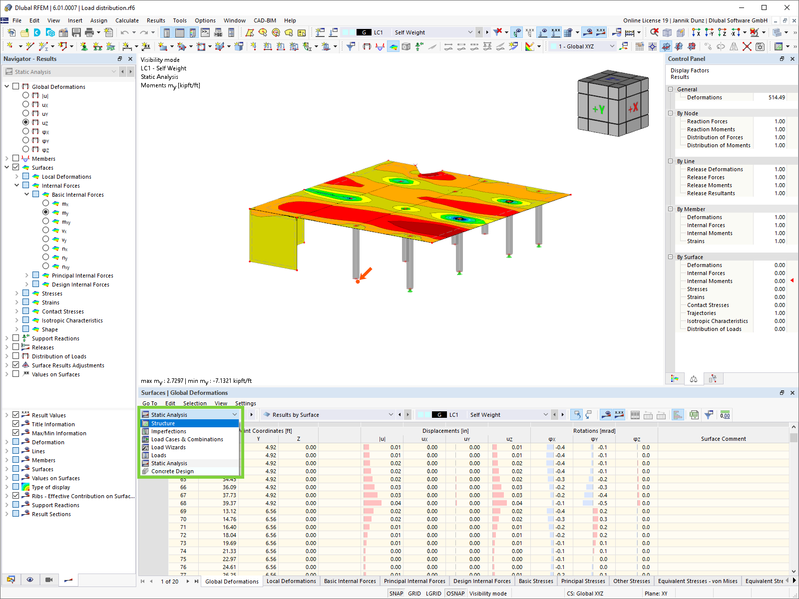Viewport: 799px width, 599px height.
Task: Click the results table vertical scrollbar
Action: coord(794,499)
